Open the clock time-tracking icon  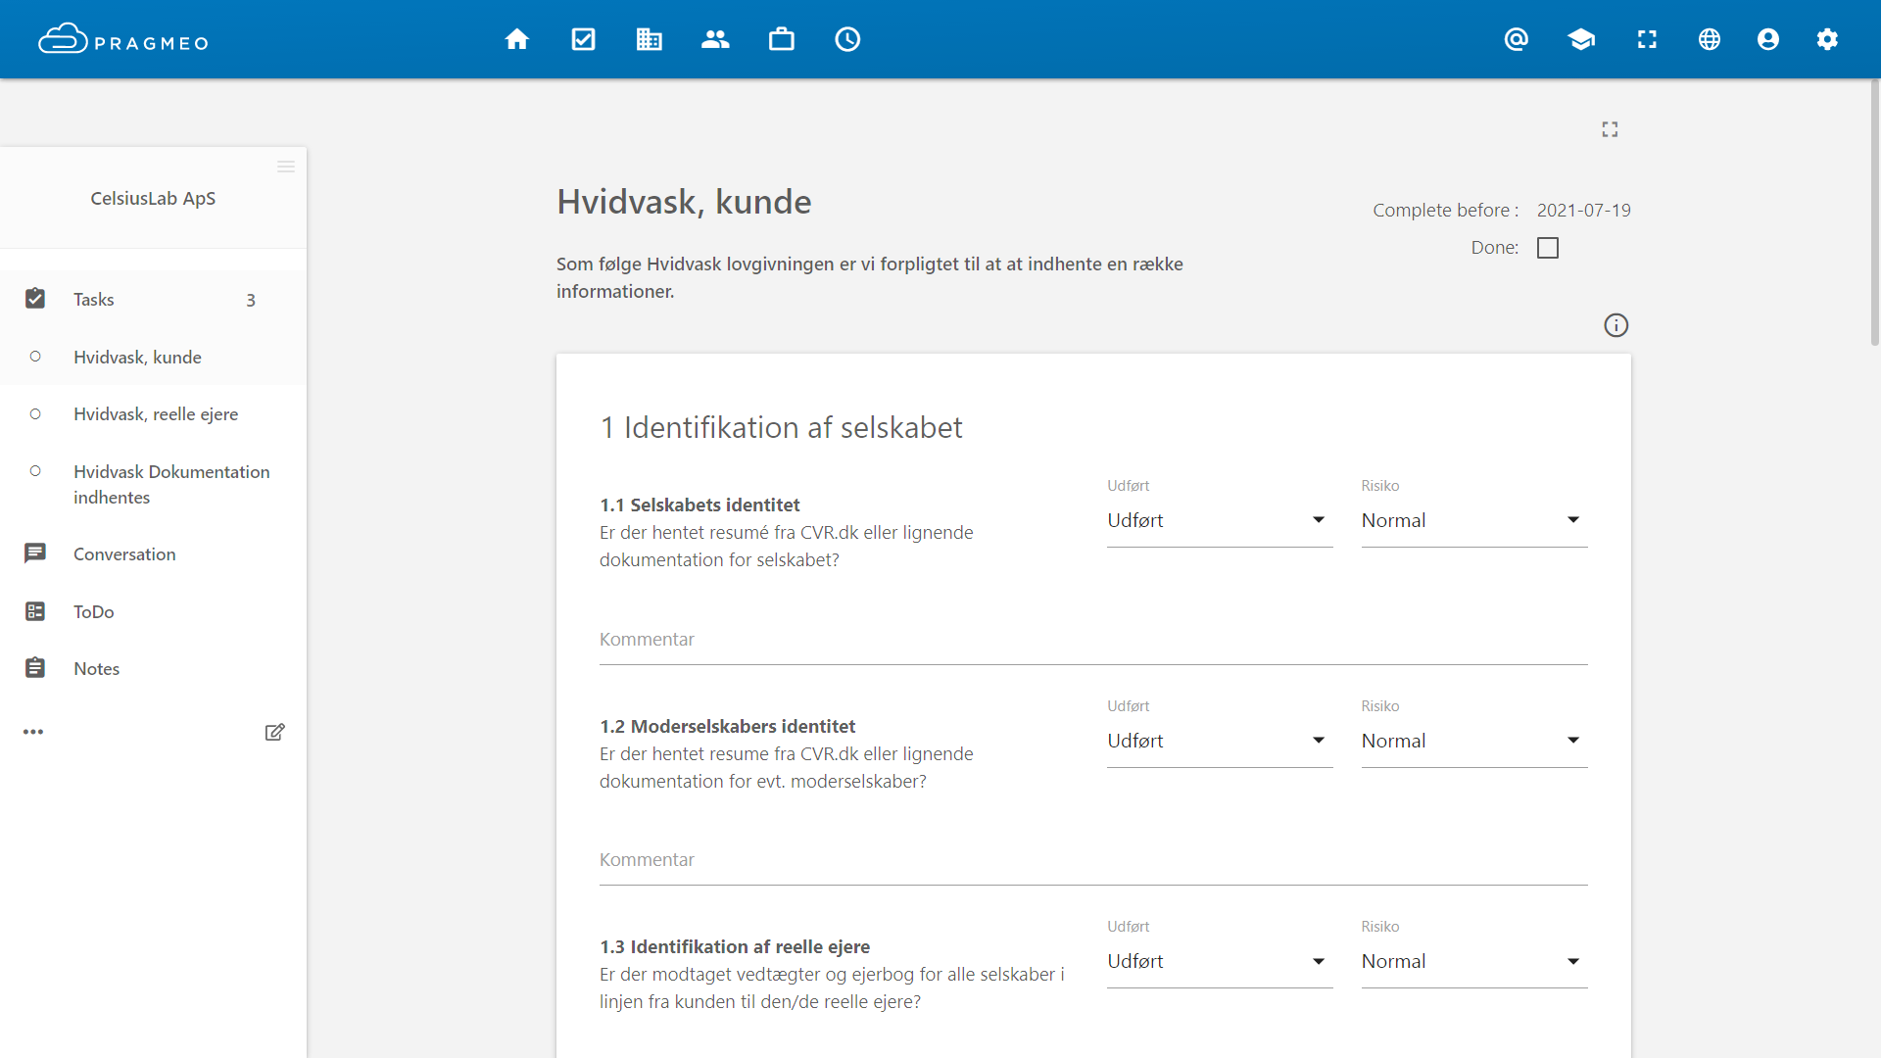click(847, 39)
